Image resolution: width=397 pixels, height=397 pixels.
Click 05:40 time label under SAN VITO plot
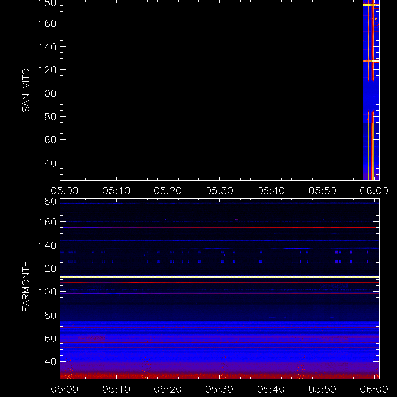(x=271, y=191)
